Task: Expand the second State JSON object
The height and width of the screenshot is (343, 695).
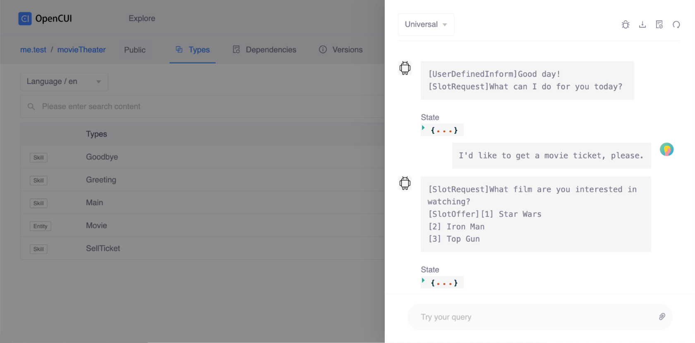Action: pos(423,281)
